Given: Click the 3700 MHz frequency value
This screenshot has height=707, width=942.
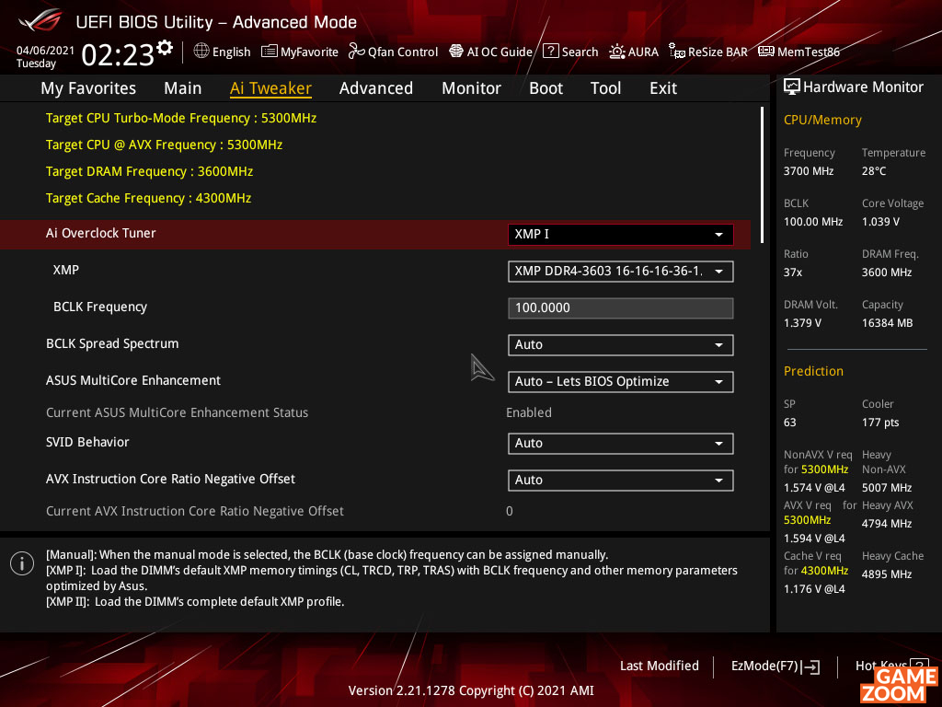Looking at the screenshot, I should 809,171.
